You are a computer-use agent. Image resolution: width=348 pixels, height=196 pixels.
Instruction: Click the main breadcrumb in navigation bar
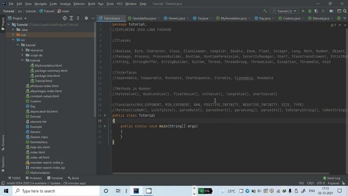pyautogui.click(x=63, y=11)
